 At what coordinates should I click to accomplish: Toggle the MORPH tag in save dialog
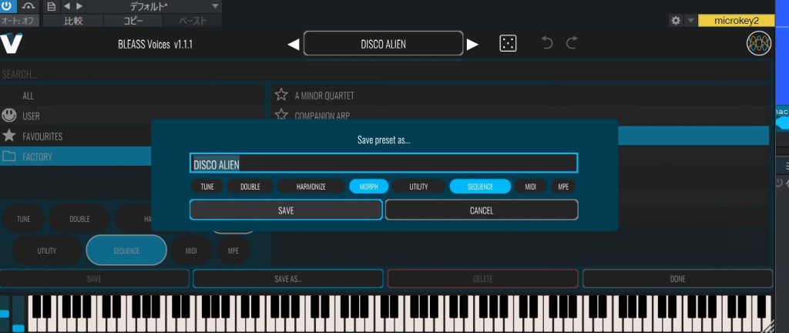(368, 187)
